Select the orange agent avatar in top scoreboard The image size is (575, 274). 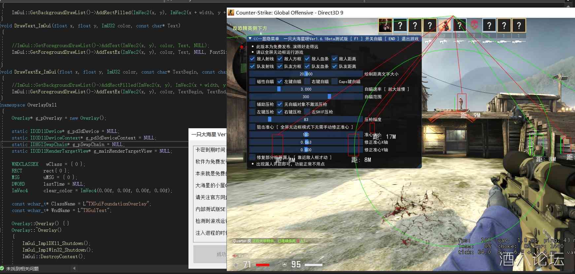coord(445,25)
